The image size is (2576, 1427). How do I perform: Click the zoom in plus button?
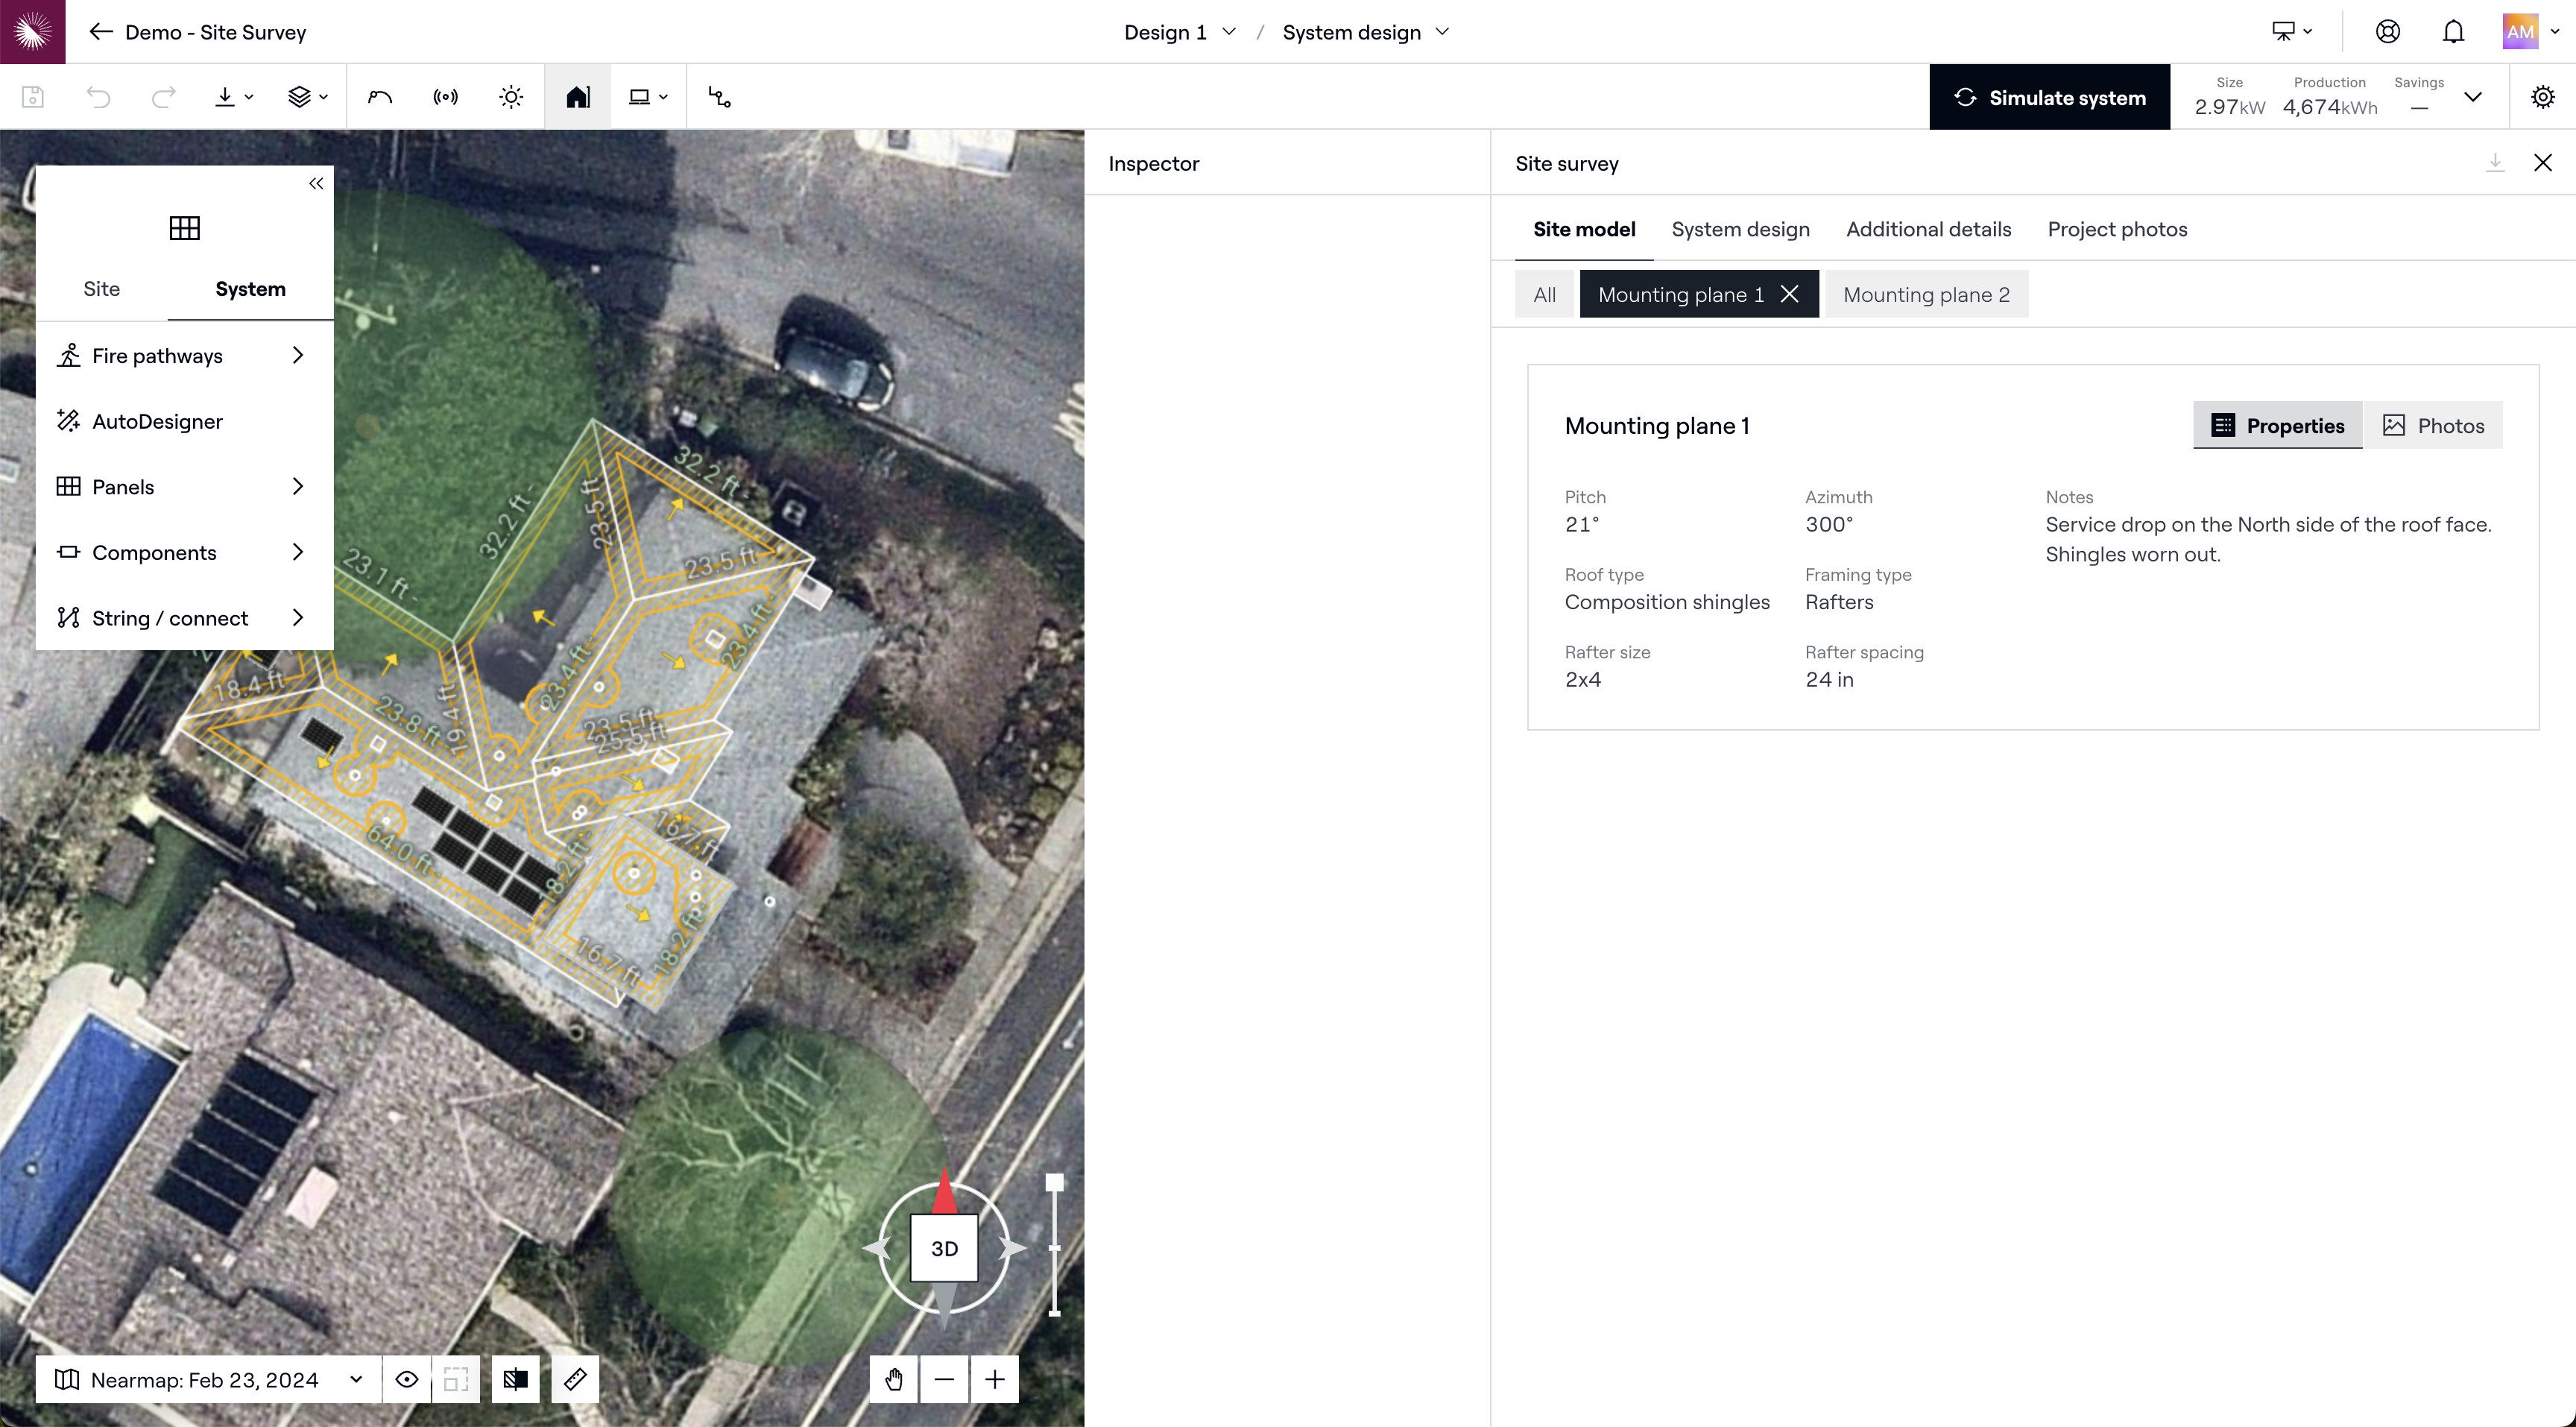point(994,1379)
